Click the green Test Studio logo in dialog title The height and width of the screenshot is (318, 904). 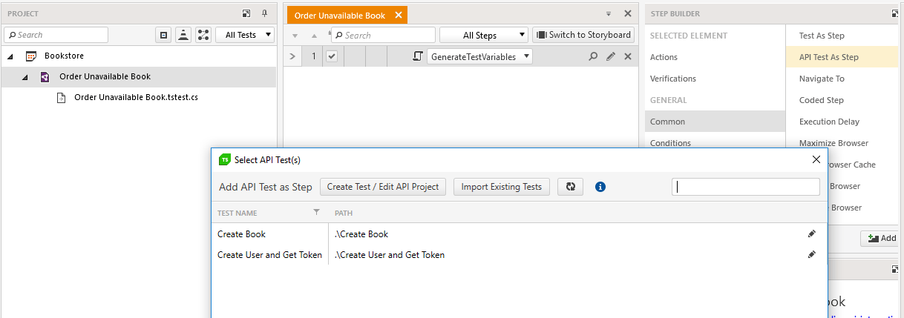point(225,159)
